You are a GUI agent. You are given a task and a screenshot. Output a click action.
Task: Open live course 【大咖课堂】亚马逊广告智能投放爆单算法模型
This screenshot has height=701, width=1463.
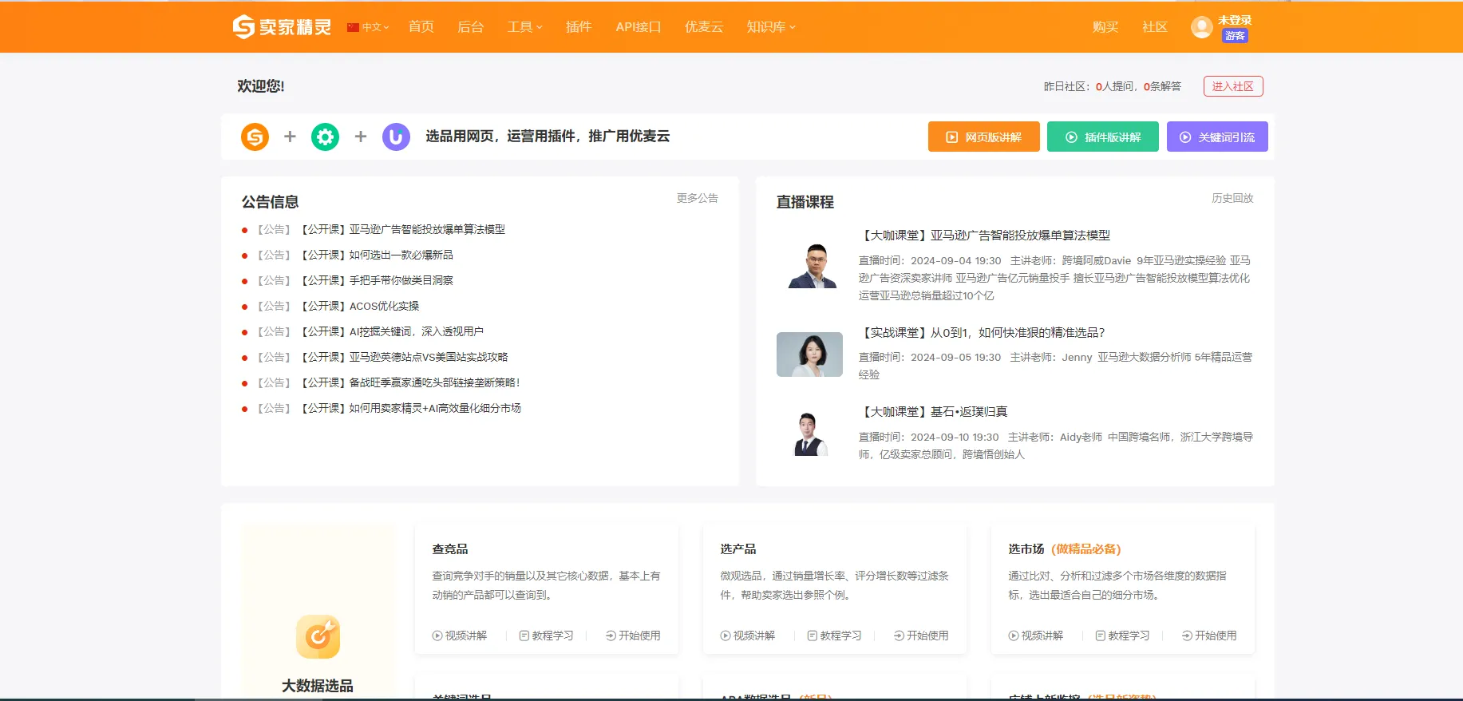pos(985,236)
